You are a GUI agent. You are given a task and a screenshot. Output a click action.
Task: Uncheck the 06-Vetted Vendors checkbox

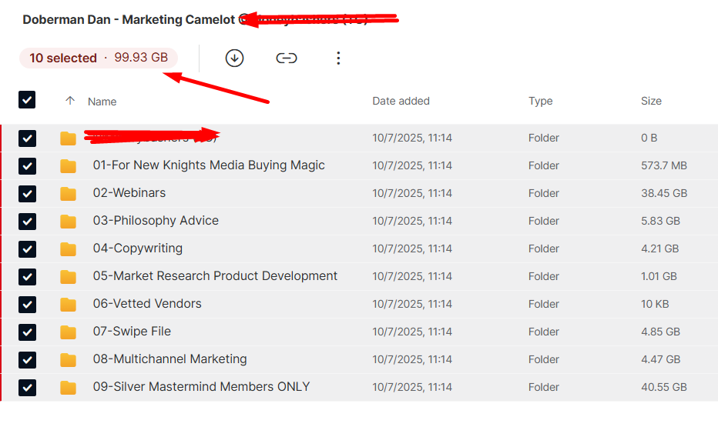pyautogui.click(x=27, y=305)
